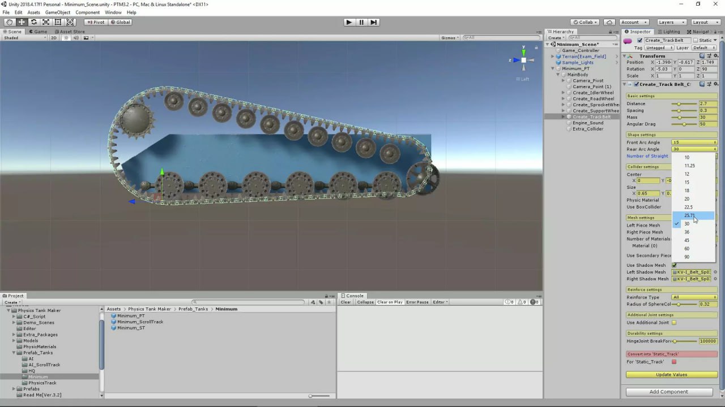This screenshot has height=407, width=725.
Task: Click the Update Values button
Action: 671,374
